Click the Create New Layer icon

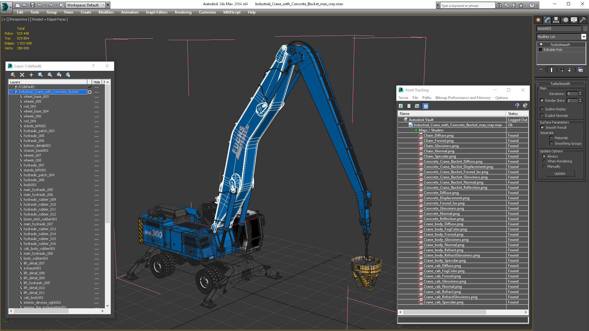point(13,75)
